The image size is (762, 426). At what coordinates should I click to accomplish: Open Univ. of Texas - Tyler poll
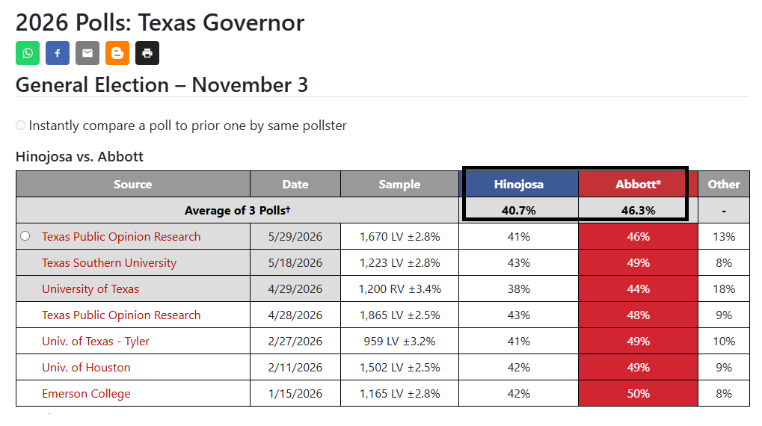click(x=96, y=342)
